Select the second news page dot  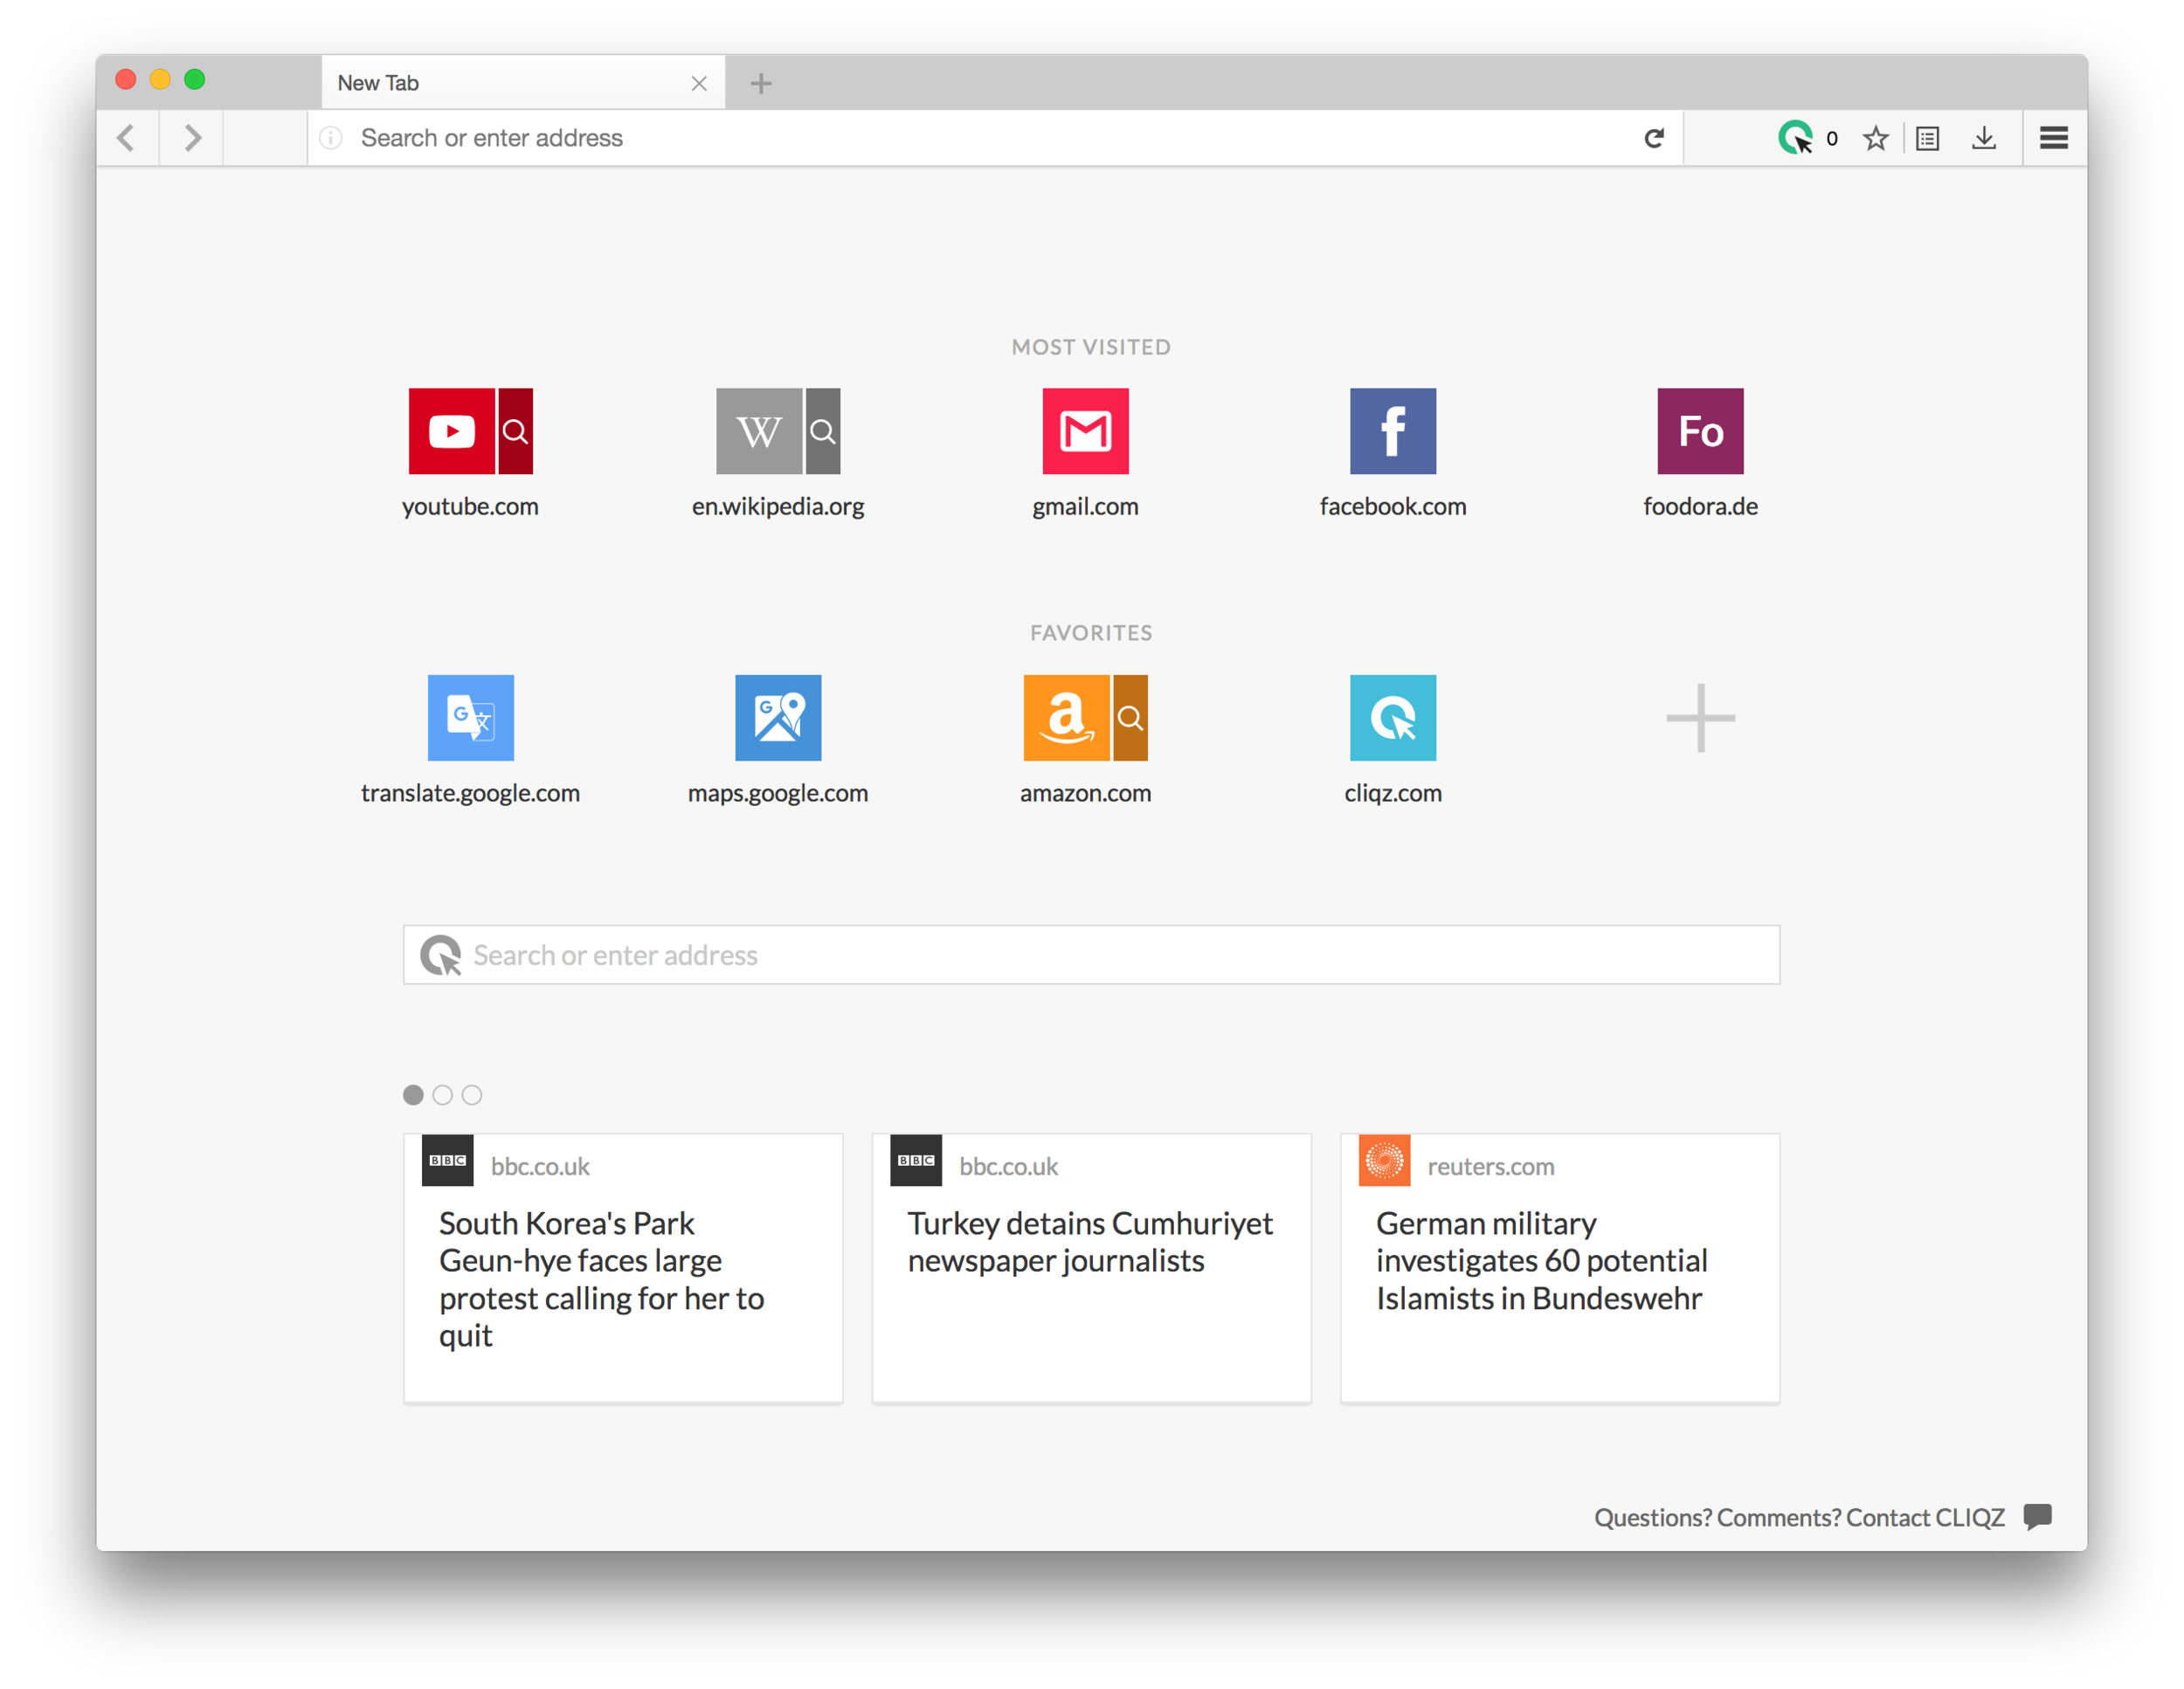442,1094
